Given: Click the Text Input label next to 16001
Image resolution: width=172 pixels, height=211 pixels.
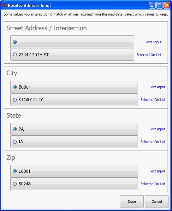Looking at the screenshot, I should click(157, 171).
